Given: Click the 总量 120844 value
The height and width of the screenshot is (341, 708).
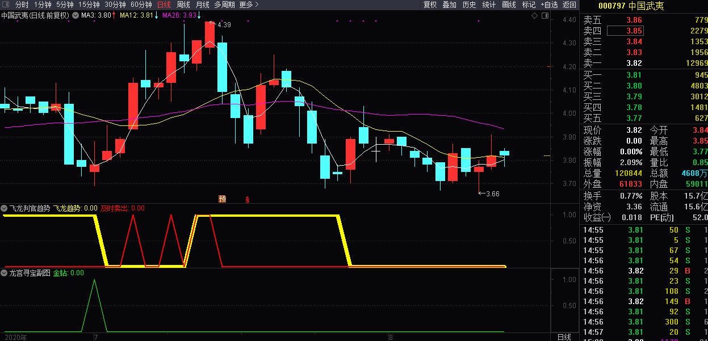Looking at the screenshot, I should point(628,173).
